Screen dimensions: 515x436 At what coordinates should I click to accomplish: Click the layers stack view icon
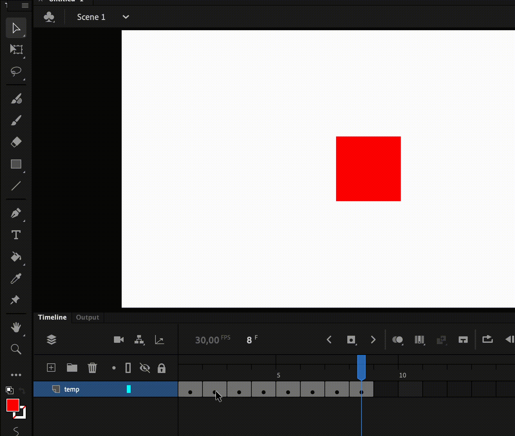[x=51, y=340]
